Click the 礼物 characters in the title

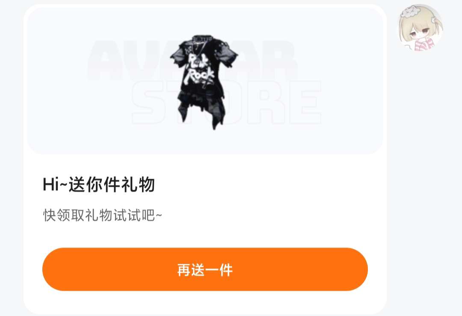[x=138, y=184]
